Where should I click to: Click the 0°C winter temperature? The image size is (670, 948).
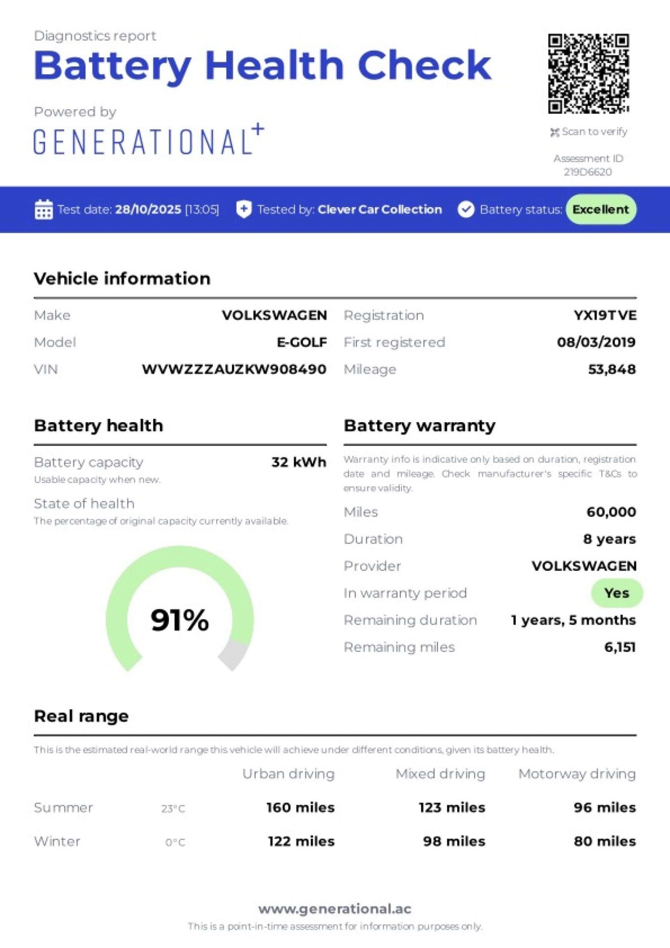pyautogui.click(x=175, y=842)
